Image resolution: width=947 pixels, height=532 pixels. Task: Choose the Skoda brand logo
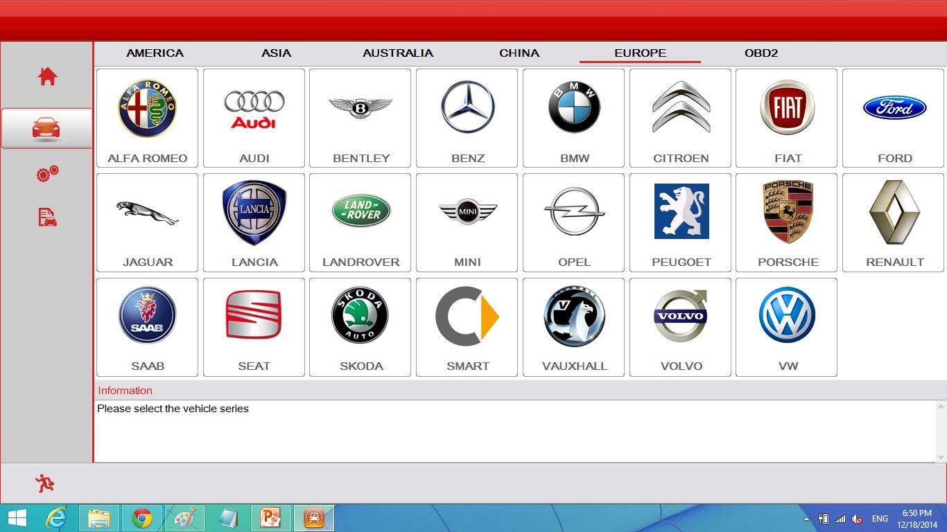coord(360,315)
